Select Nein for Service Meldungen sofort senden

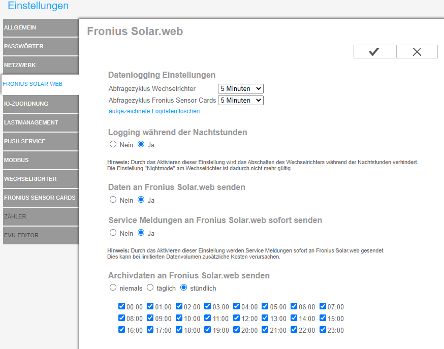click(x=113, y=233)
